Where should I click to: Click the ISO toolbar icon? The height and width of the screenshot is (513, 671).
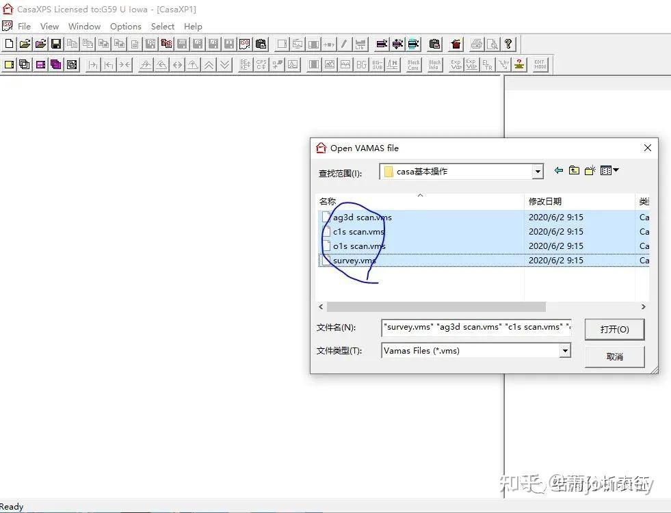tap(244, 44)
